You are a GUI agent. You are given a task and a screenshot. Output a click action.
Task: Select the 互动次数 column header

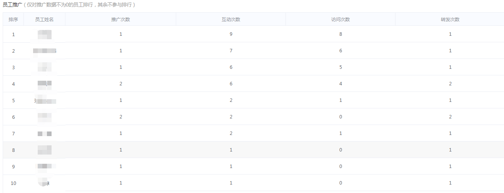pos(231,20)
